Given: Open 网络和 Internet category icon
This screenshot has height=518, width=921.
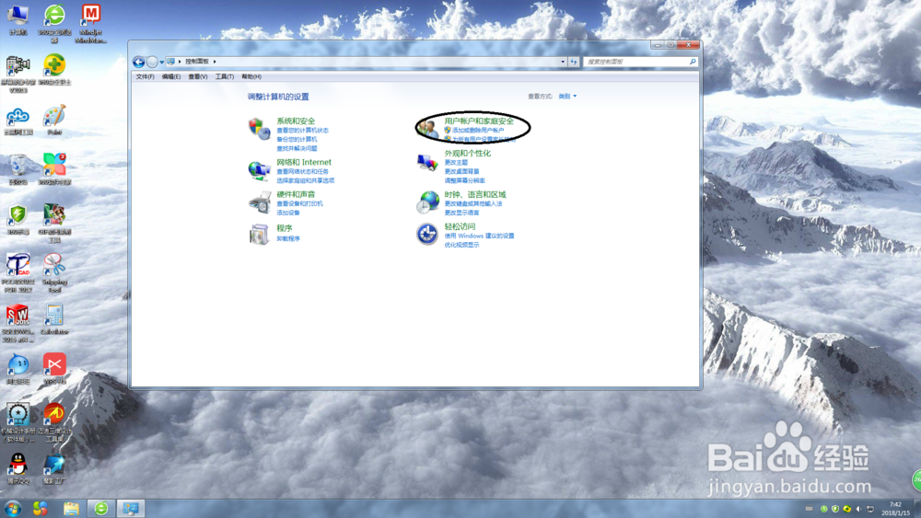Looking at the screenshot, I should point(259,170).
